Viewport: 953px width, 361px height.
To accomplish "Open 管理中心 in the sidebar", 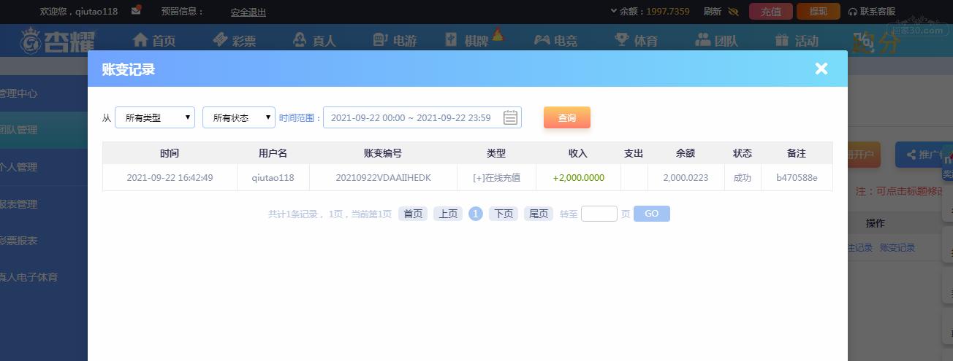I will pos(44,93).
